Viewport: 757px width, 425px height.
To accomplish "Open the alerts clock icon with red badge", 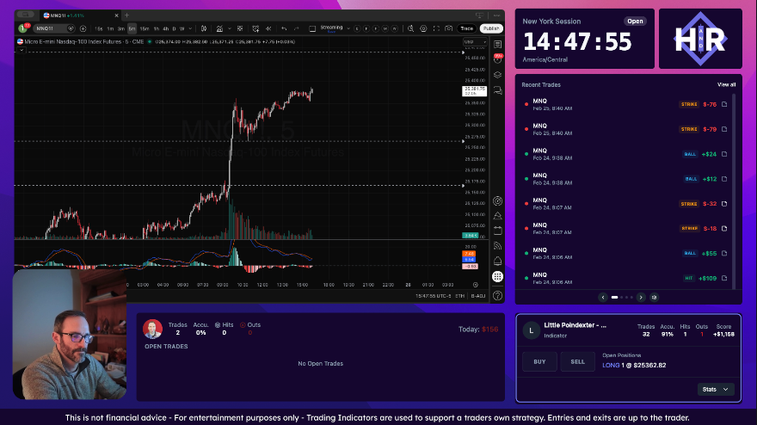I will coord(497,59).
